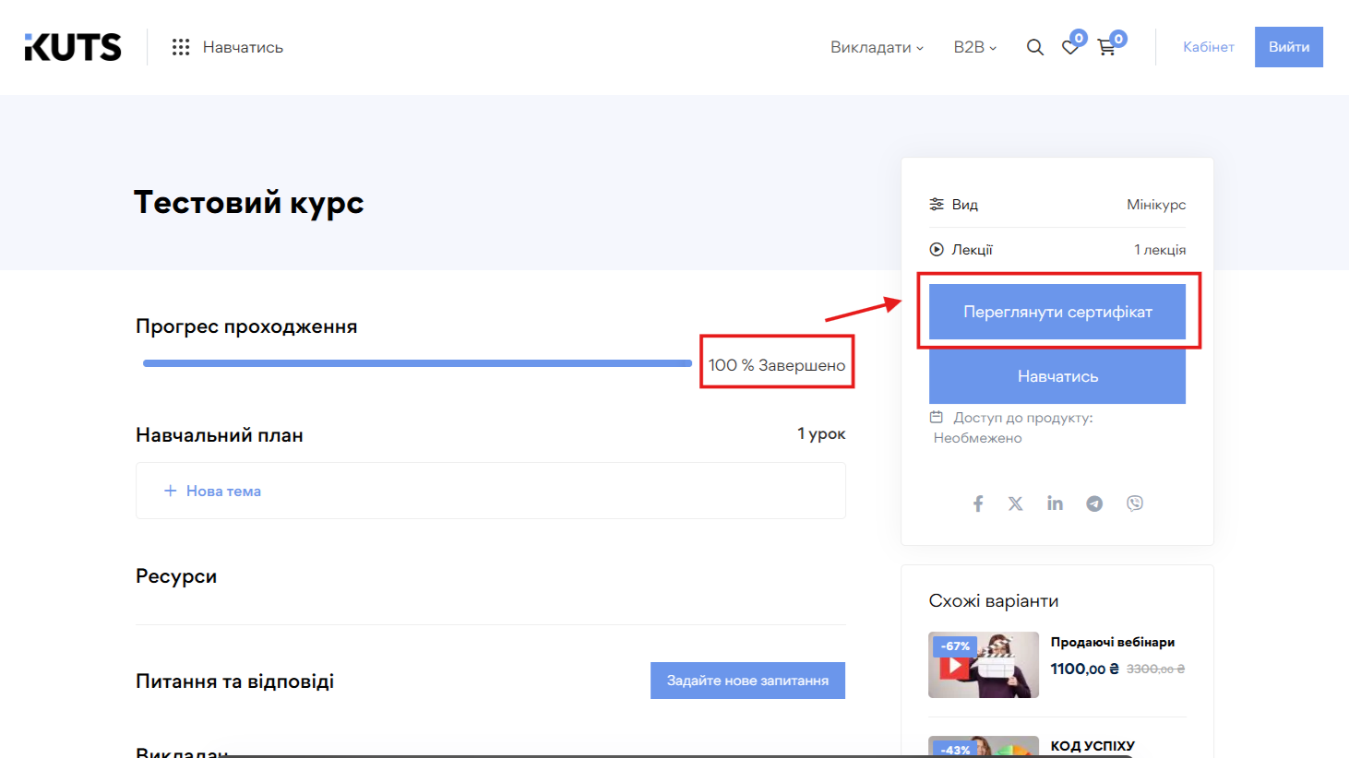Open the wishlist heart icon
Viewport: 1349px width, 758px height.
(1070, 47)
